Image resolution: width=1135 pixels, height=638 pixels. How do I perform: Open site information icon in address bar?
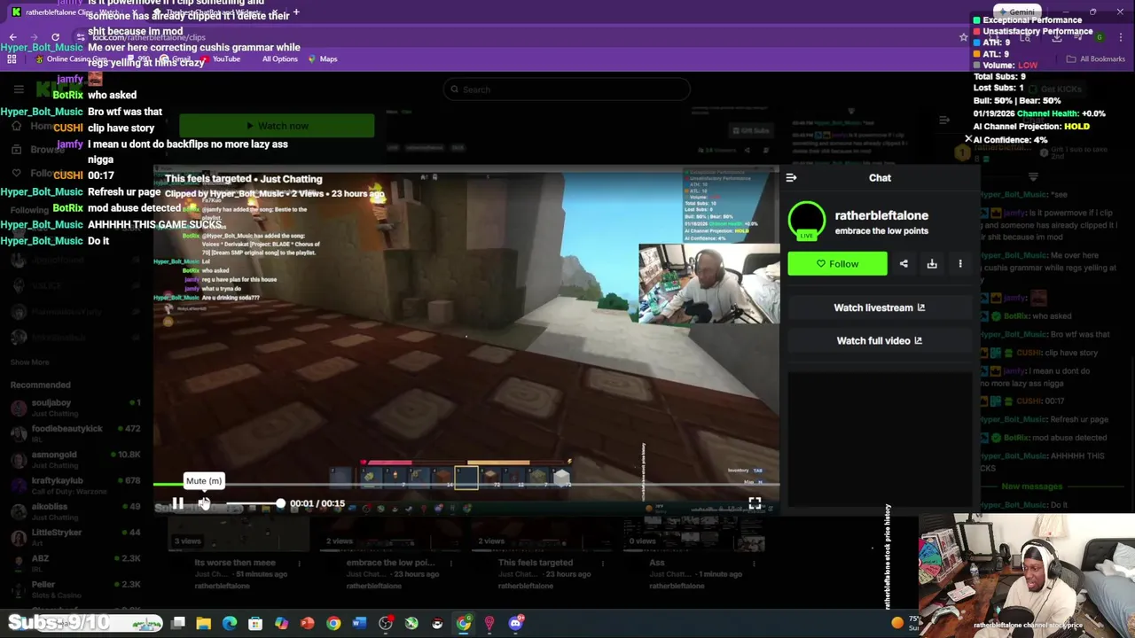[81, 37]
